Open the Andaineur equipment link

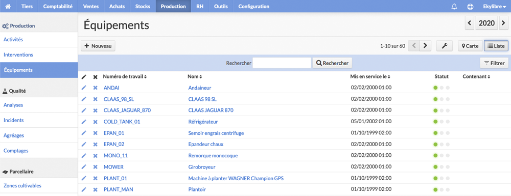click(200, 88)
